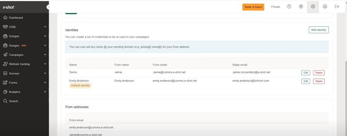The width and height of the screenshot is (347, 136).
Task: Expand the Forms menu chevron
Action: pyautogui.click(x=45, y=83)
